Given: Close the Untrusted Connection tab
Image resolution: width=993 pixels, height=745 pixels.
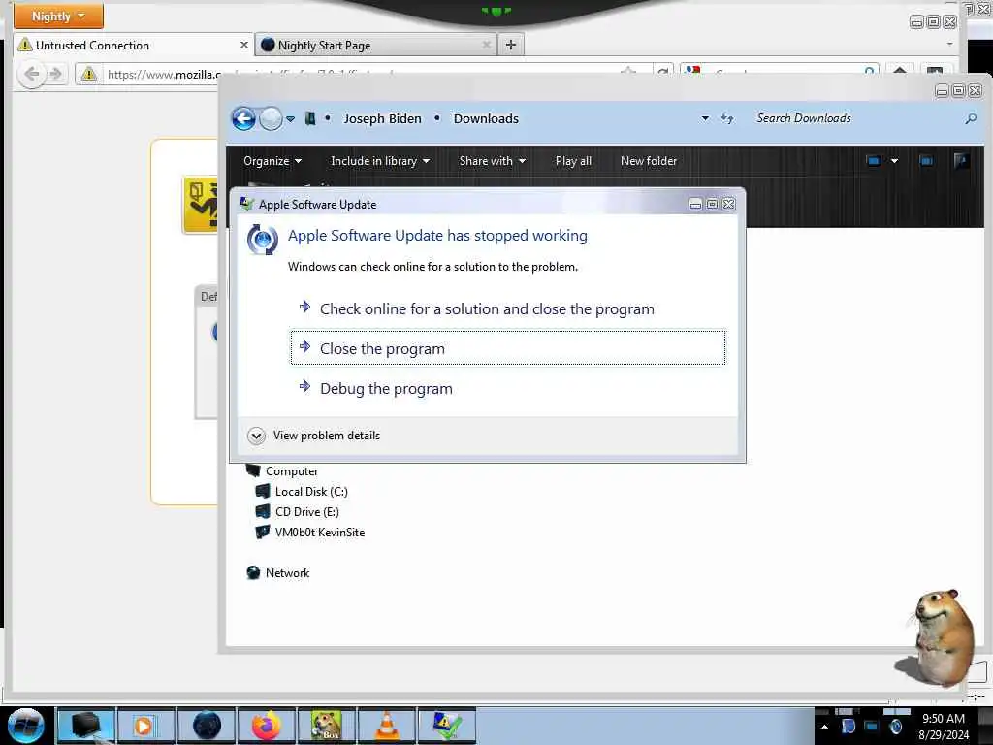Looking at the screenshot, I should 243,45.
